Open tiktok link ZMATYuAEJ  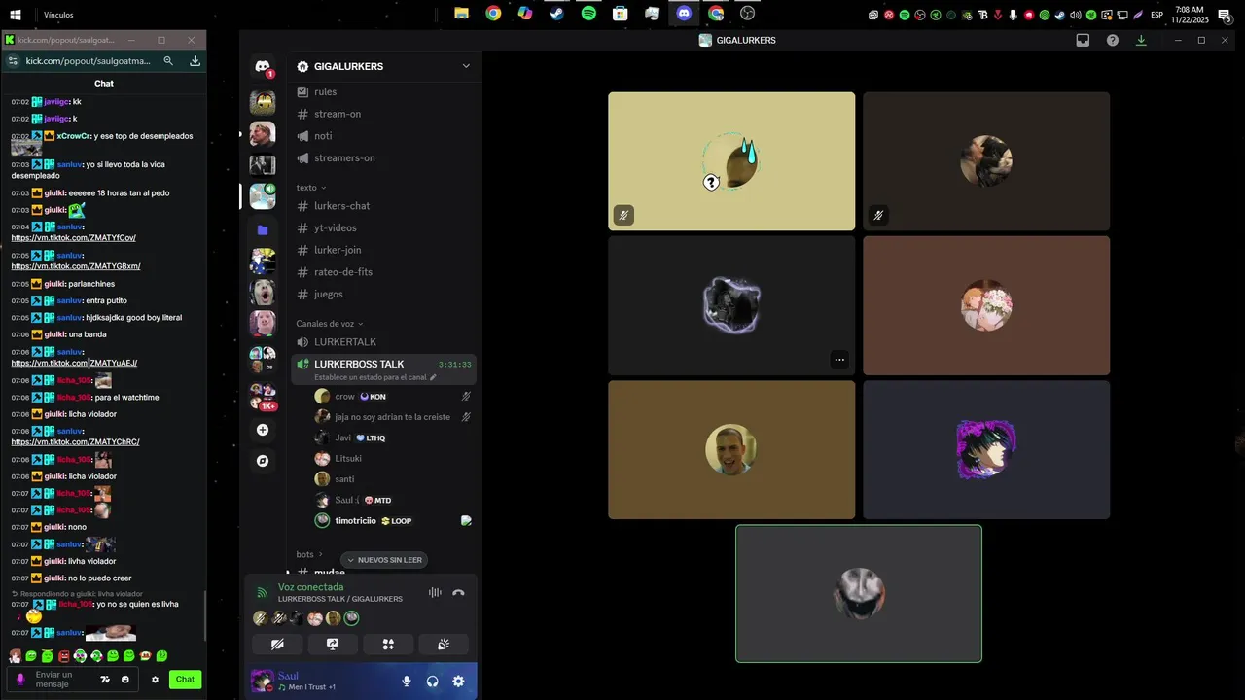(x=74, y=363)
